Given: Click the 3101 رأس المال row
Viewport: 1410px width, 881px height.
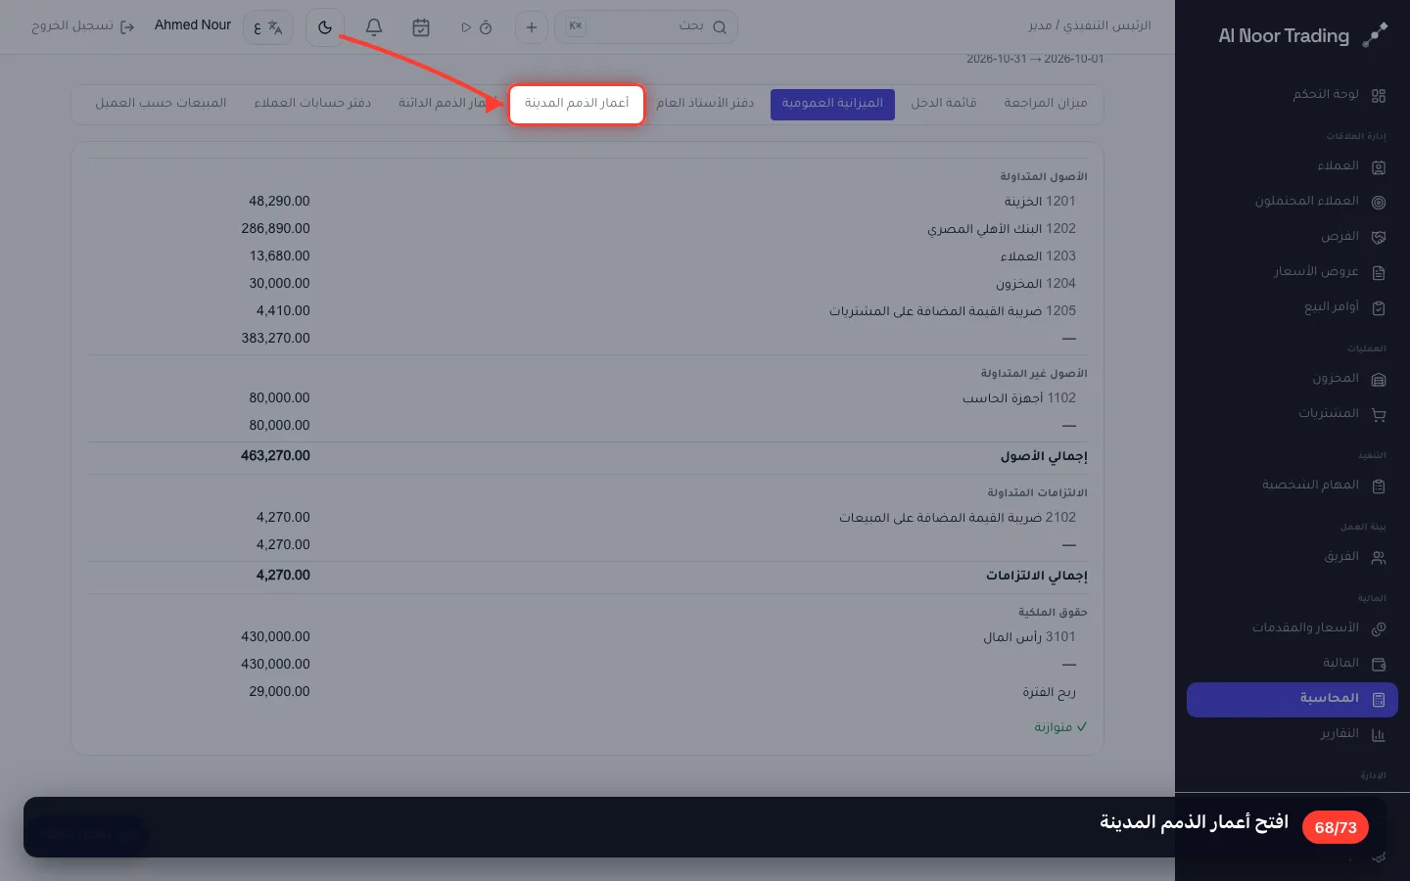Looking at the screenshot, I should pos(587,637).
